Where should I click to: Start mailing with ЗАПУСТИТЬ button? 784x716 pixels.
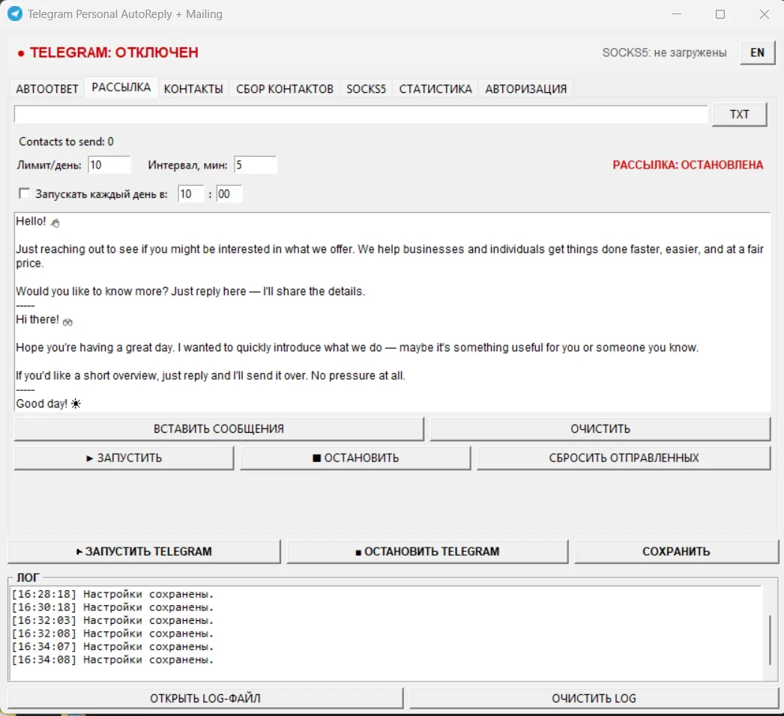point(124,458)
